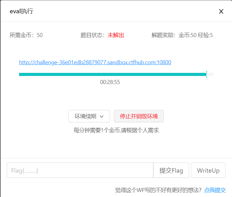Click the 每分钟需要1个金币 hint text
The image size is (232, 197).
(x=116, y=130)
